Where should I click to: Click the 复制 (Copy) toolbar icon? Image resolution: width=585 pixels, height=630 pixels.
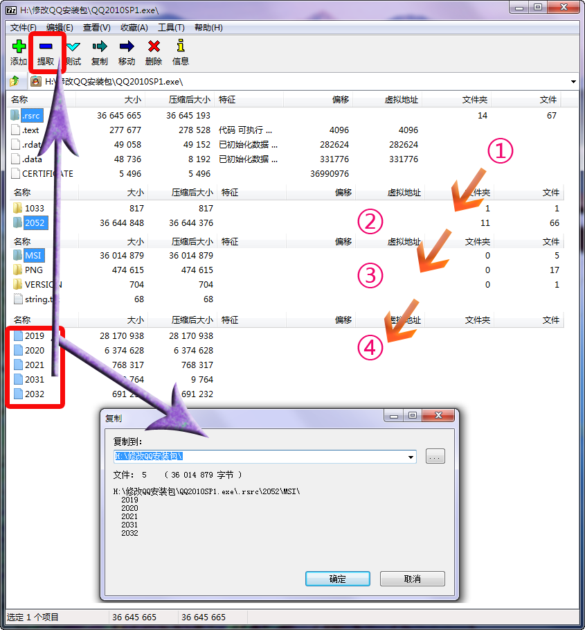click(99, 51)
